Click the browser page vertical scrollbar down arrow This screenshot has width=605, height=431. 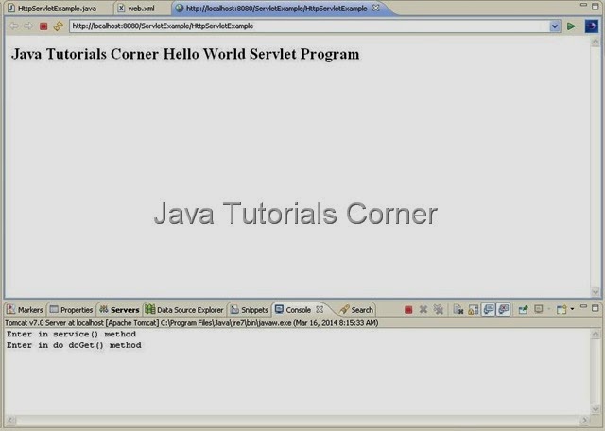click(596, 292)
